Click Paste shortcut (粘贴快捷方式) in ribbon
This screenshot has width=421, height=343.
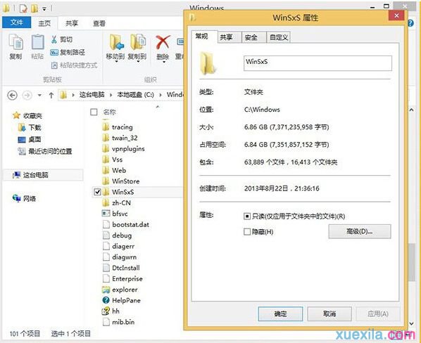pos(74,65)
